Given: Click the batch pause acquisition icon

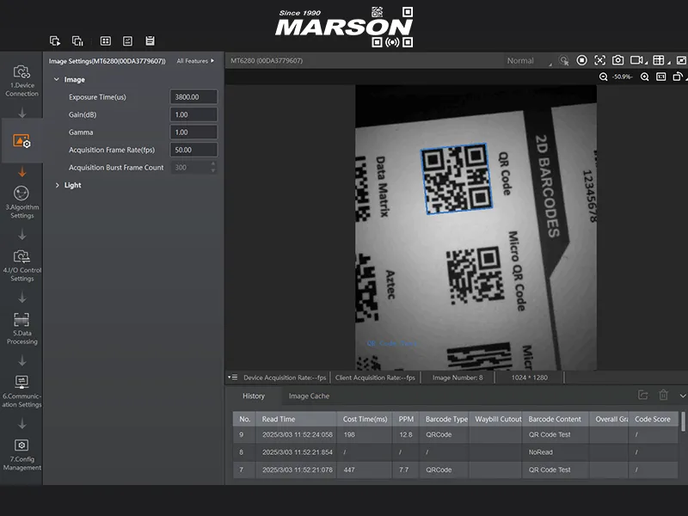Looking at the screenshot, I should [x=77, y=40].
